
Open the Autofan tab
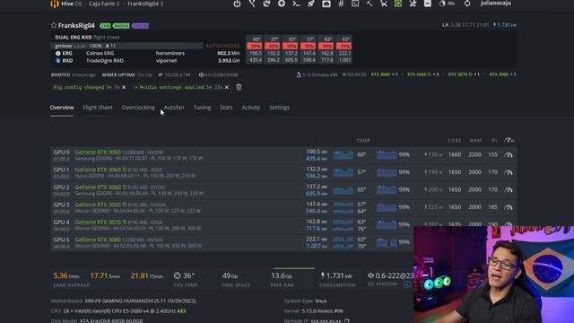tap(174, 108)
